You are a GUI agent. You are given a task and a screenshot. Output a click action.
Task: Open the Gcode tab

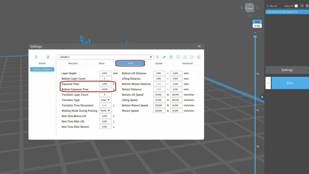[x=159, y=63]
